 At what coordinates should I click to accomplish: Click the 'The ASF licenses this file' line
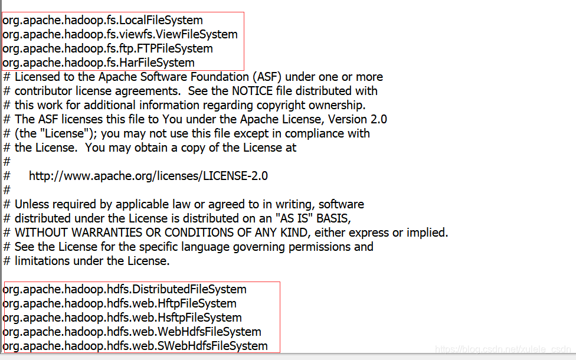(x=195, y=119)
